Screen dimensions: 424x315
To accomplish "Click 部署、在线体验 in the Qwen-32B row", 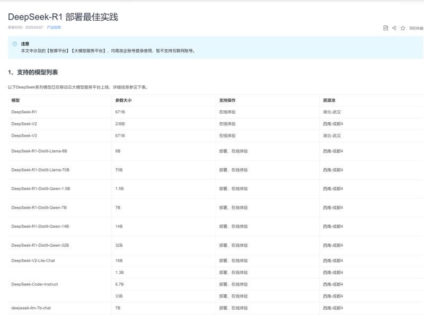I will [x=233, y=245].
